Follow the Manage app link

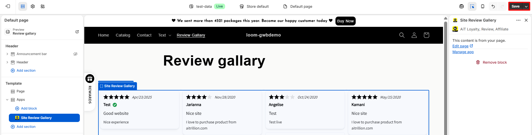coord(463,52)
